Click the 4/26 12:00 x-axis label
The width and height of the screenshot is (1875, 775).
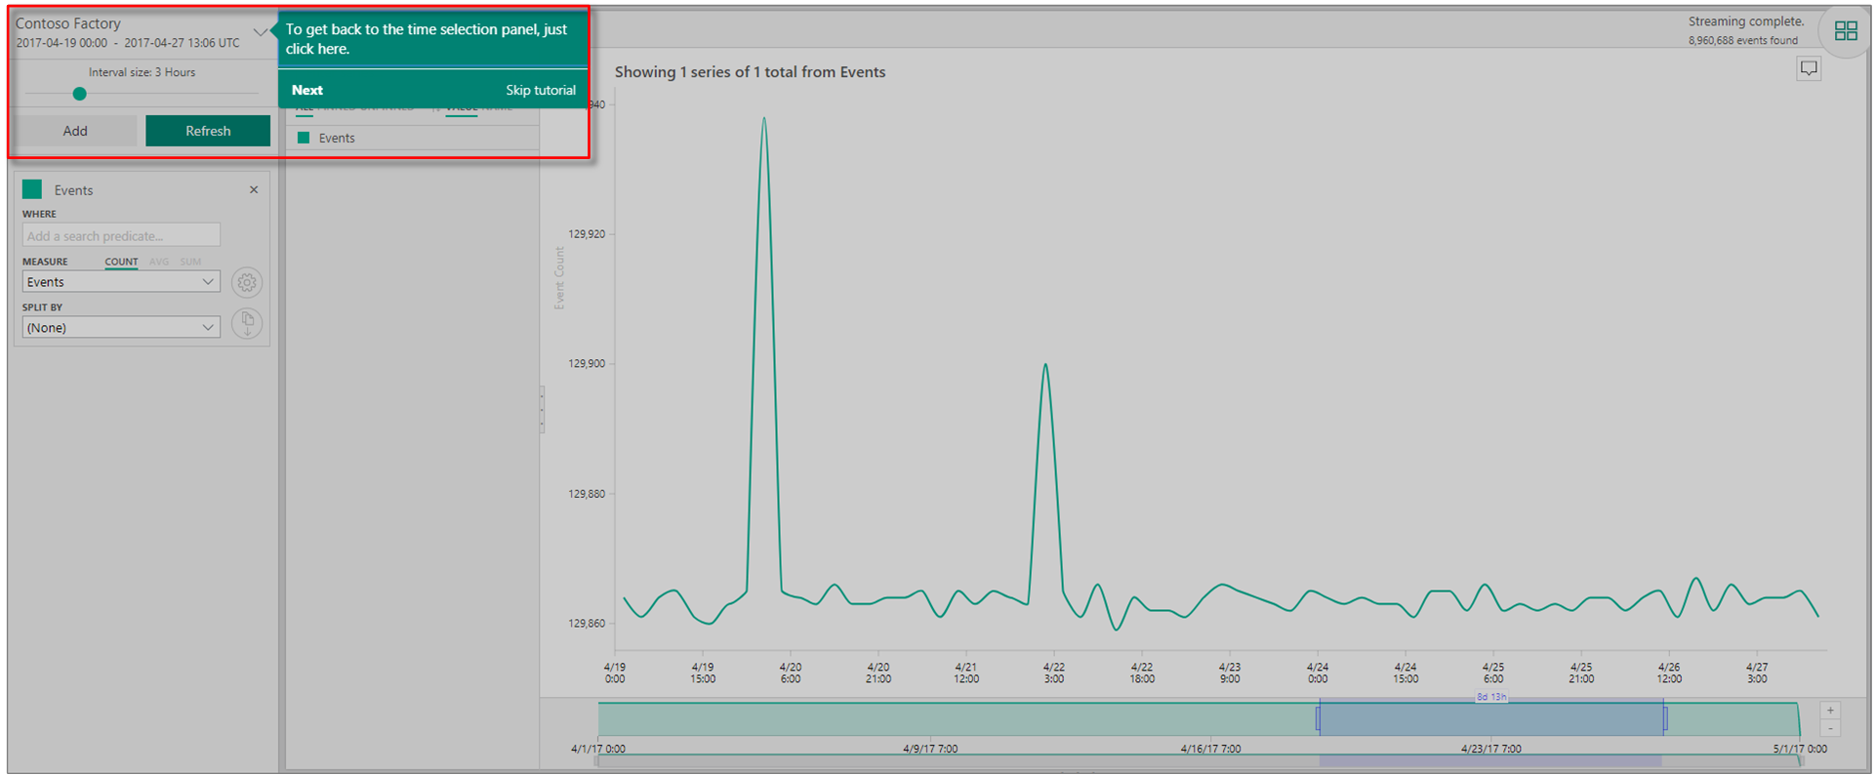click(x=1669, y=673)
